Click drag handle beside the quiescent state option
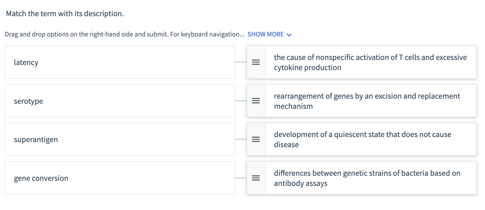The width and height of the screenshot is (485, 210). 256,139
